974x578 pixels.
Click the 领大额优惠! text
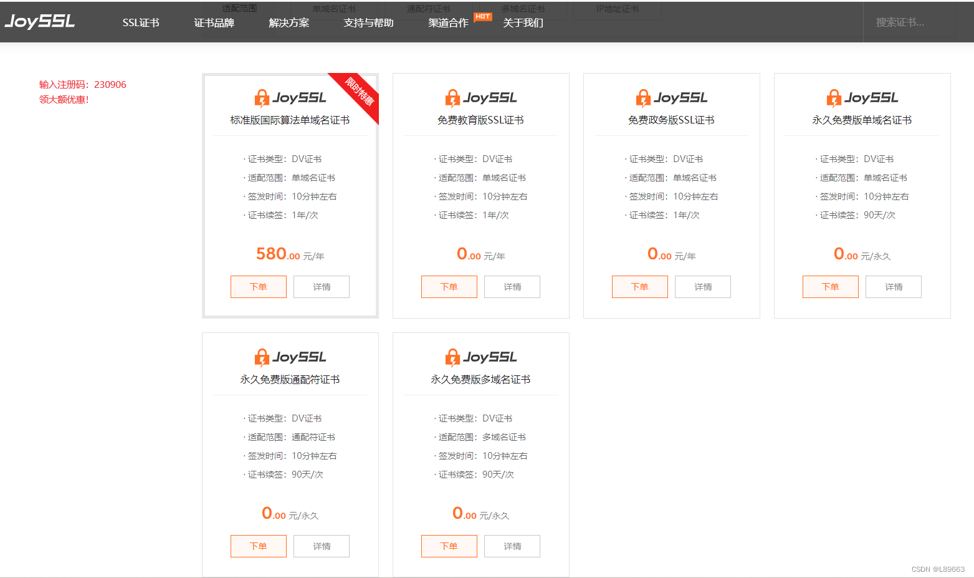click(64, 100)
